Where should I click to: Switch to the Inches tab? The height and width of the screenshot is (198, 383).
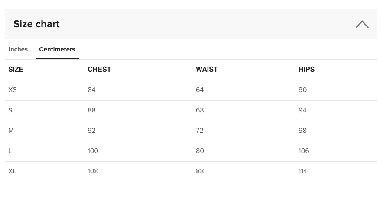[x=18, y=49]
